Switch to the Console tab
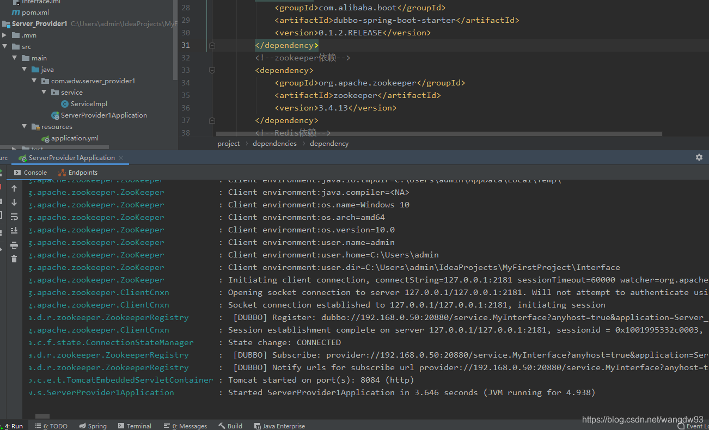This screenshot has height=430, width=709. [x=30, y=173]
